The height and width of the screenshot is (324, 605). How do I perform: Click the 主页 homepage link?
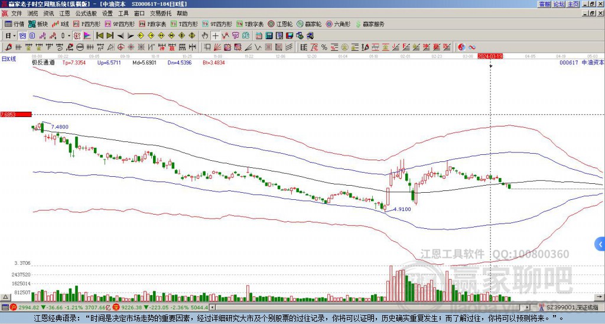tap(573, 4)
